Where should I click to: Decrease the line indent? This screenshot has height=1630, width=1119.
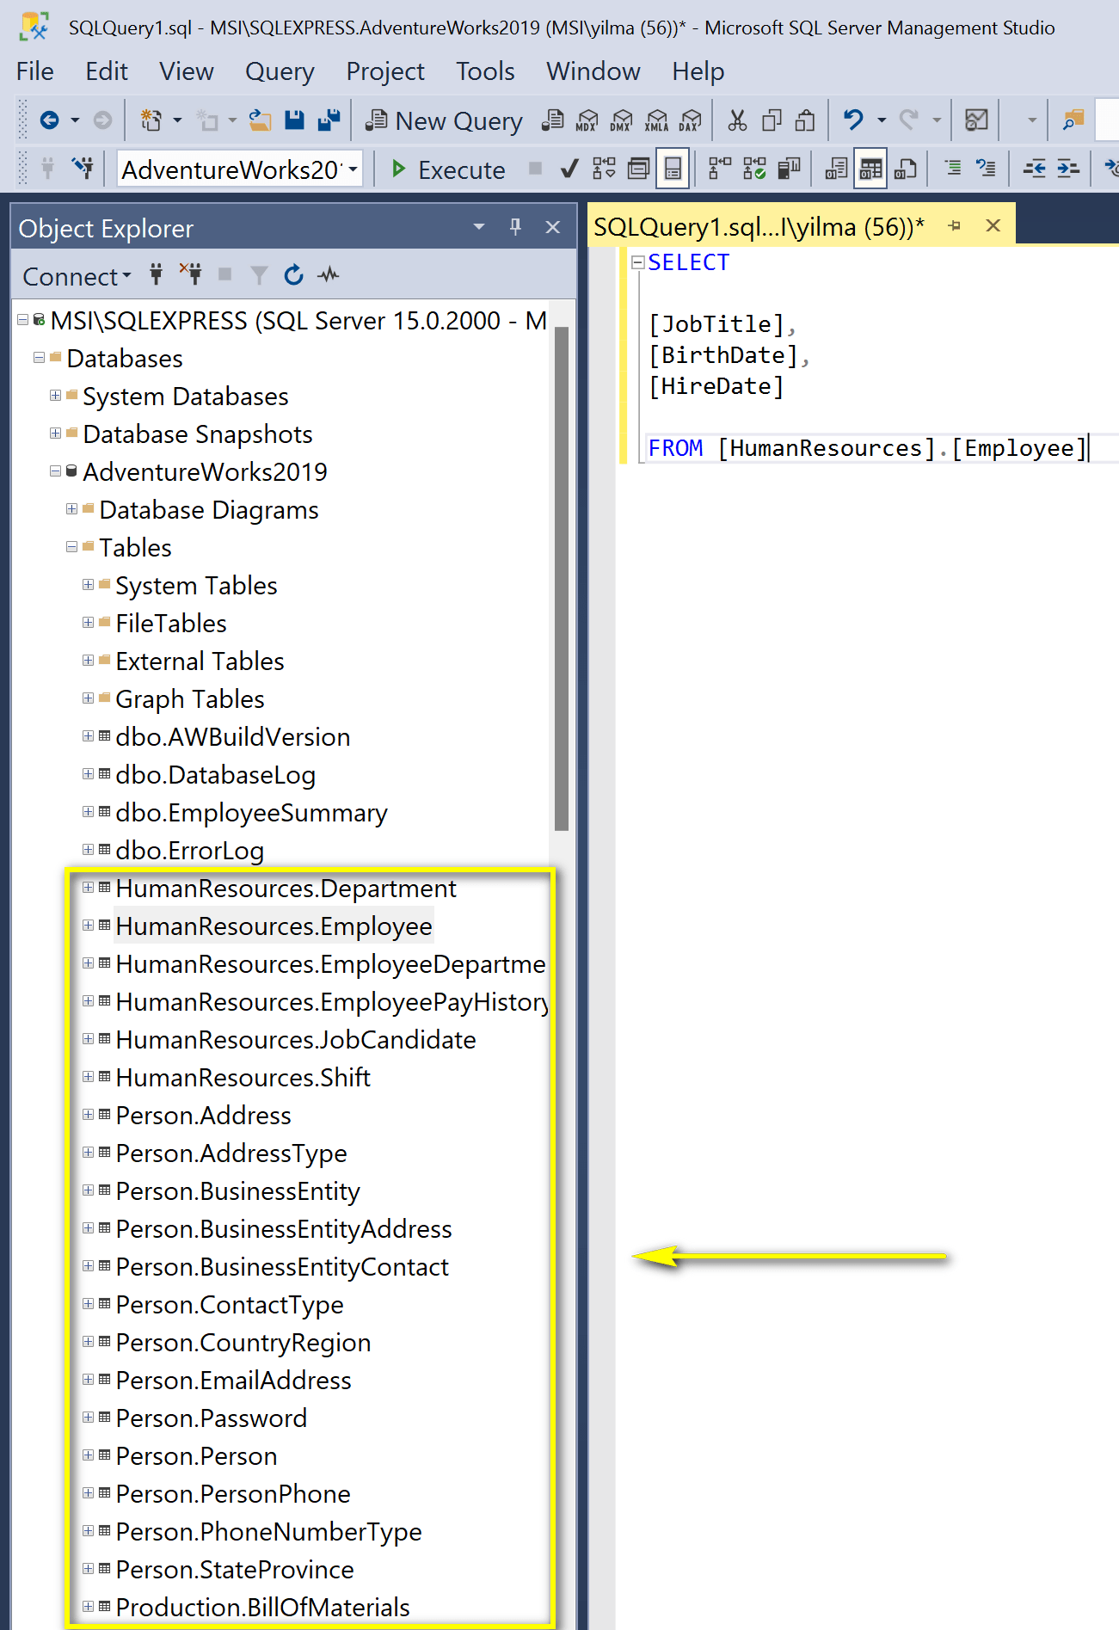1034,169
